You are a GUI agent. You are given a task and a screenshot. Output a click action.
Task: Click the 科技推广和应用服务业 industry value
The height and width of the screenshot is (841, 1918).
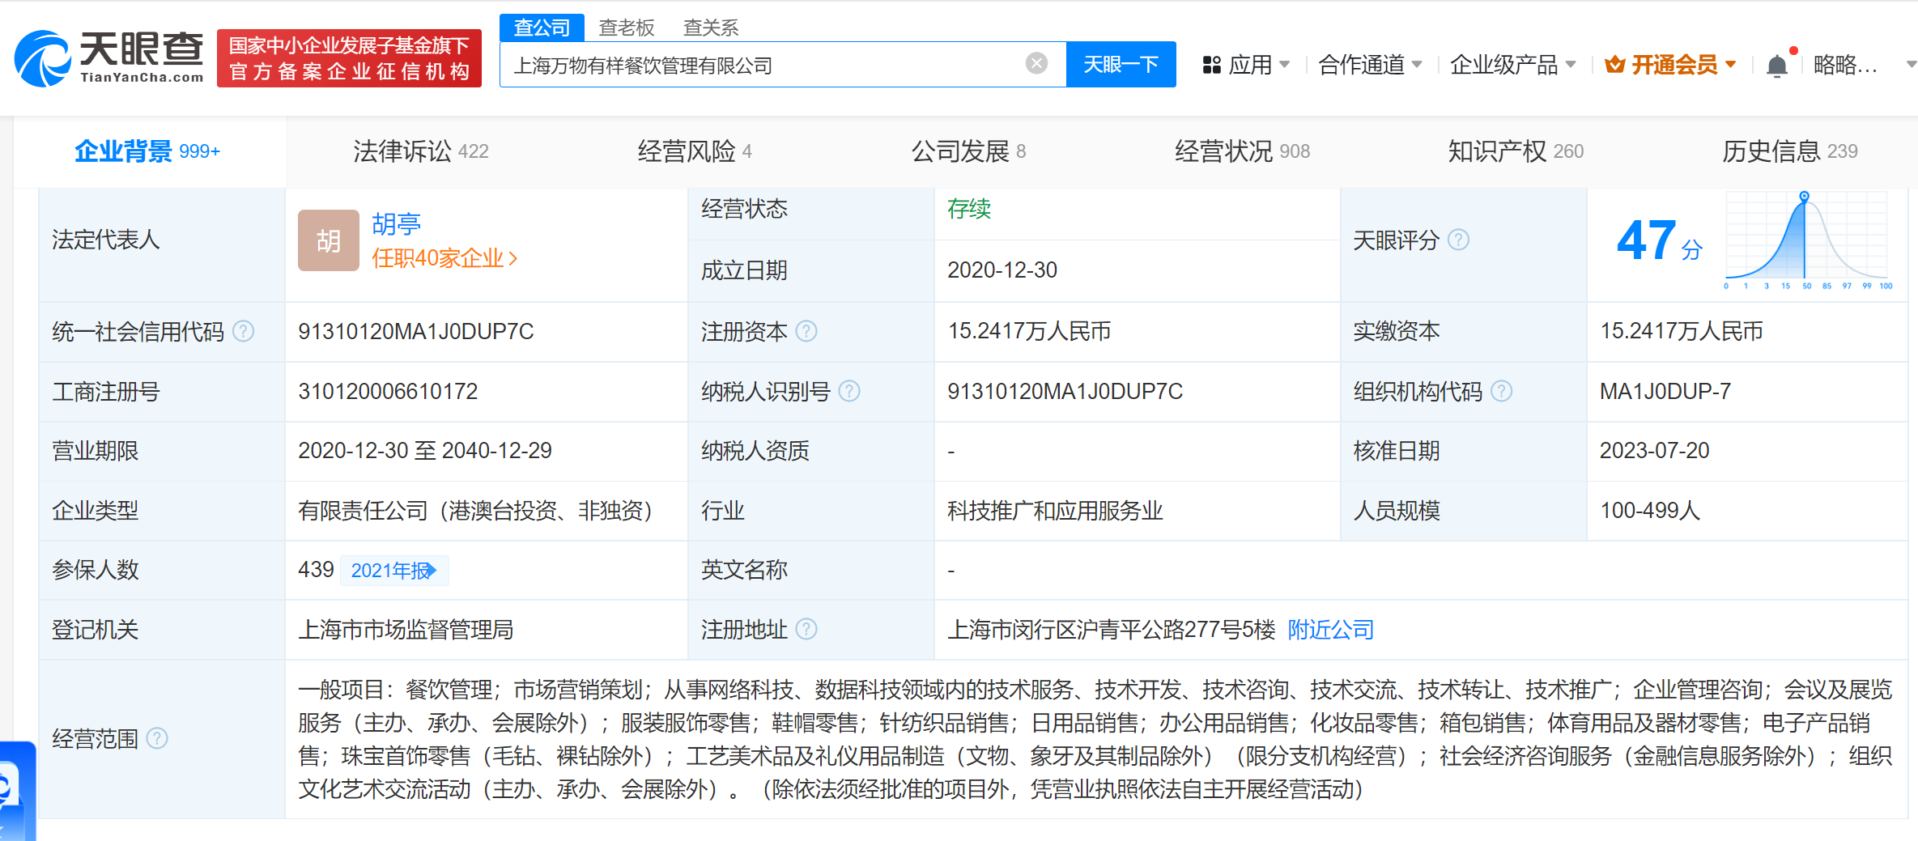coord(1055,511)
